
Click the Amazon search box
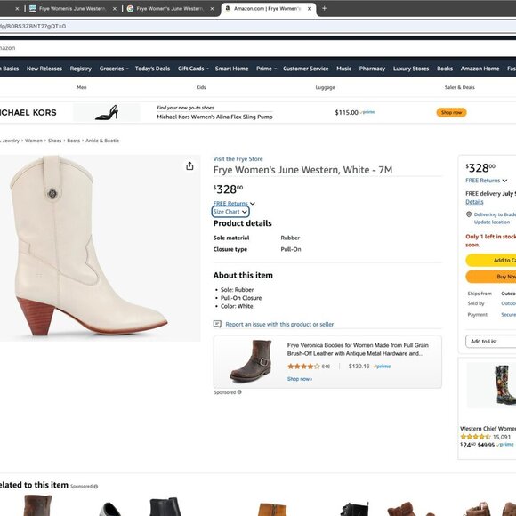(258, 48)
